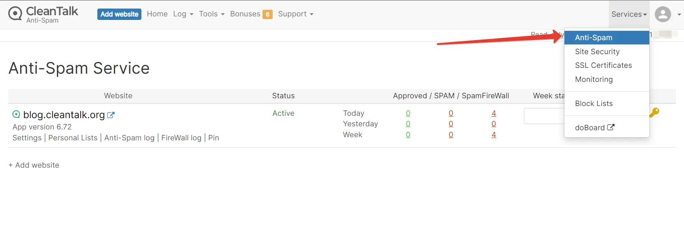Open the FireWall log link
The height and width of the screenshot is (232, 684).
pos(181,138)
